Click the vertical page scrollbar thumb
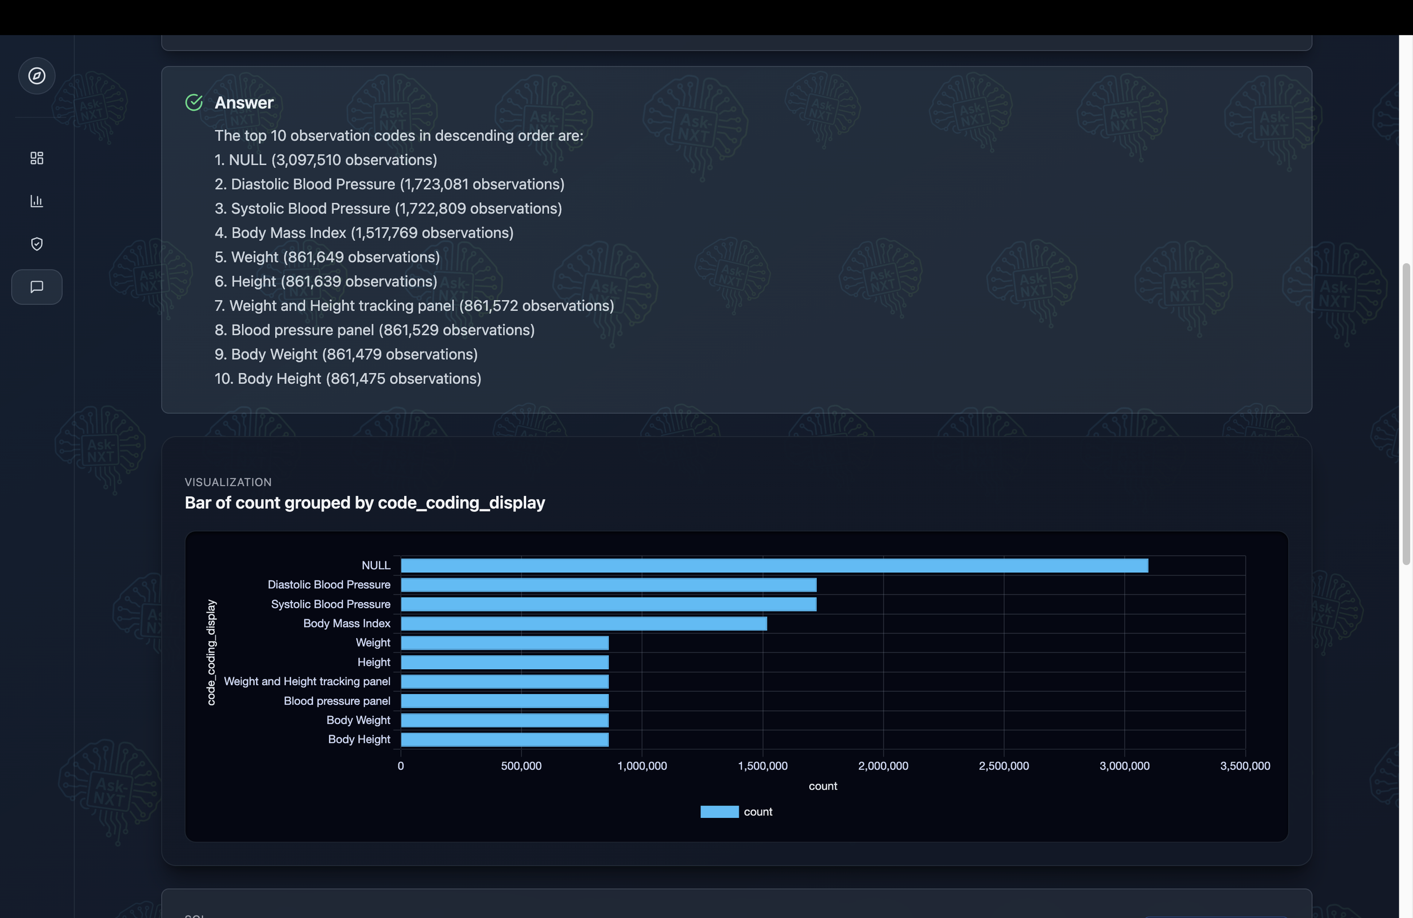 (x=1405, y=414)
